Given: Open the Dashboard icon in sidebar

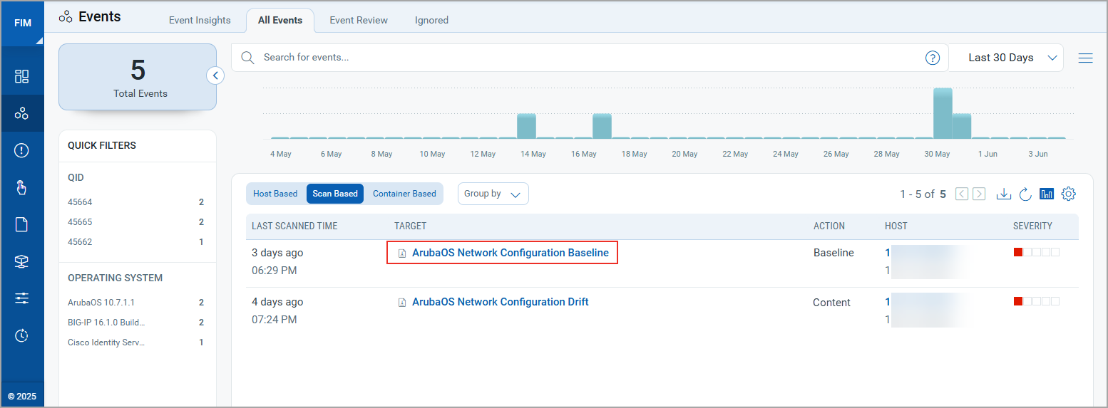Looking at the screenshot, I should (21, 75).
